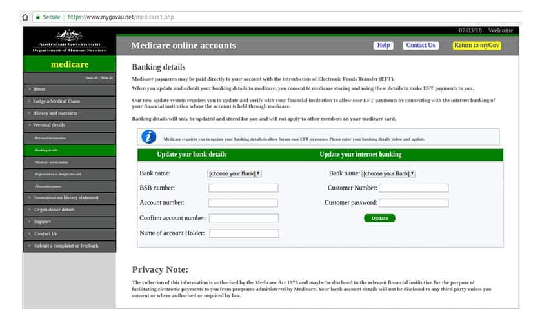Click the browser address bar URL

(x=120, y=17)
